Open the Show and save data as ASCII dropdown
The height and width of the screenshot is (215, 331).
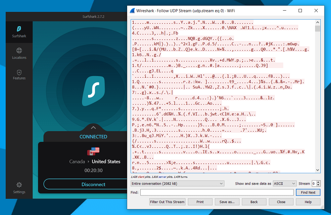284,184
